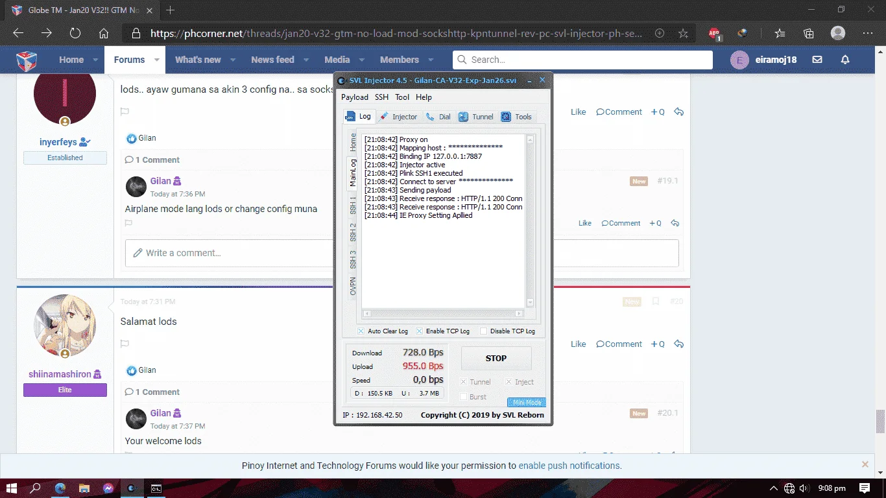Image resolution: width=886 pixels, height=498 pixels.
Task: Expand the Media dropdown arrow
Action: 362,60
